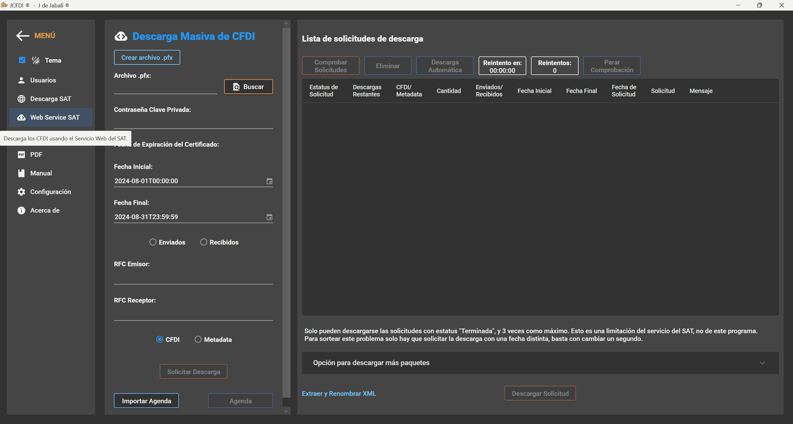Click the Usuarios person icon
The height and width of the screenshot is (424, 793).
[21, 80]
